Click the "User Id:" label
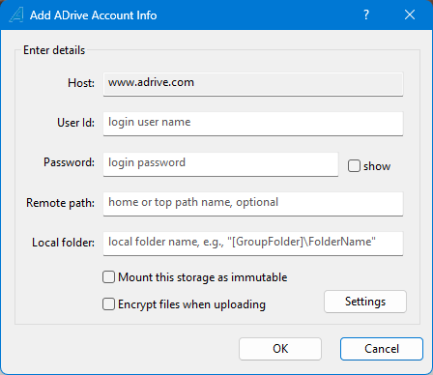433x375 pixels. pyautogui.click(x=76, y=123)
